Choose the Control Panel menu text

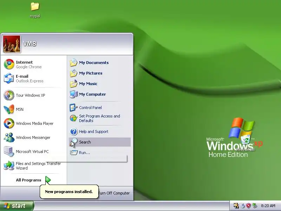pos(90,108)
